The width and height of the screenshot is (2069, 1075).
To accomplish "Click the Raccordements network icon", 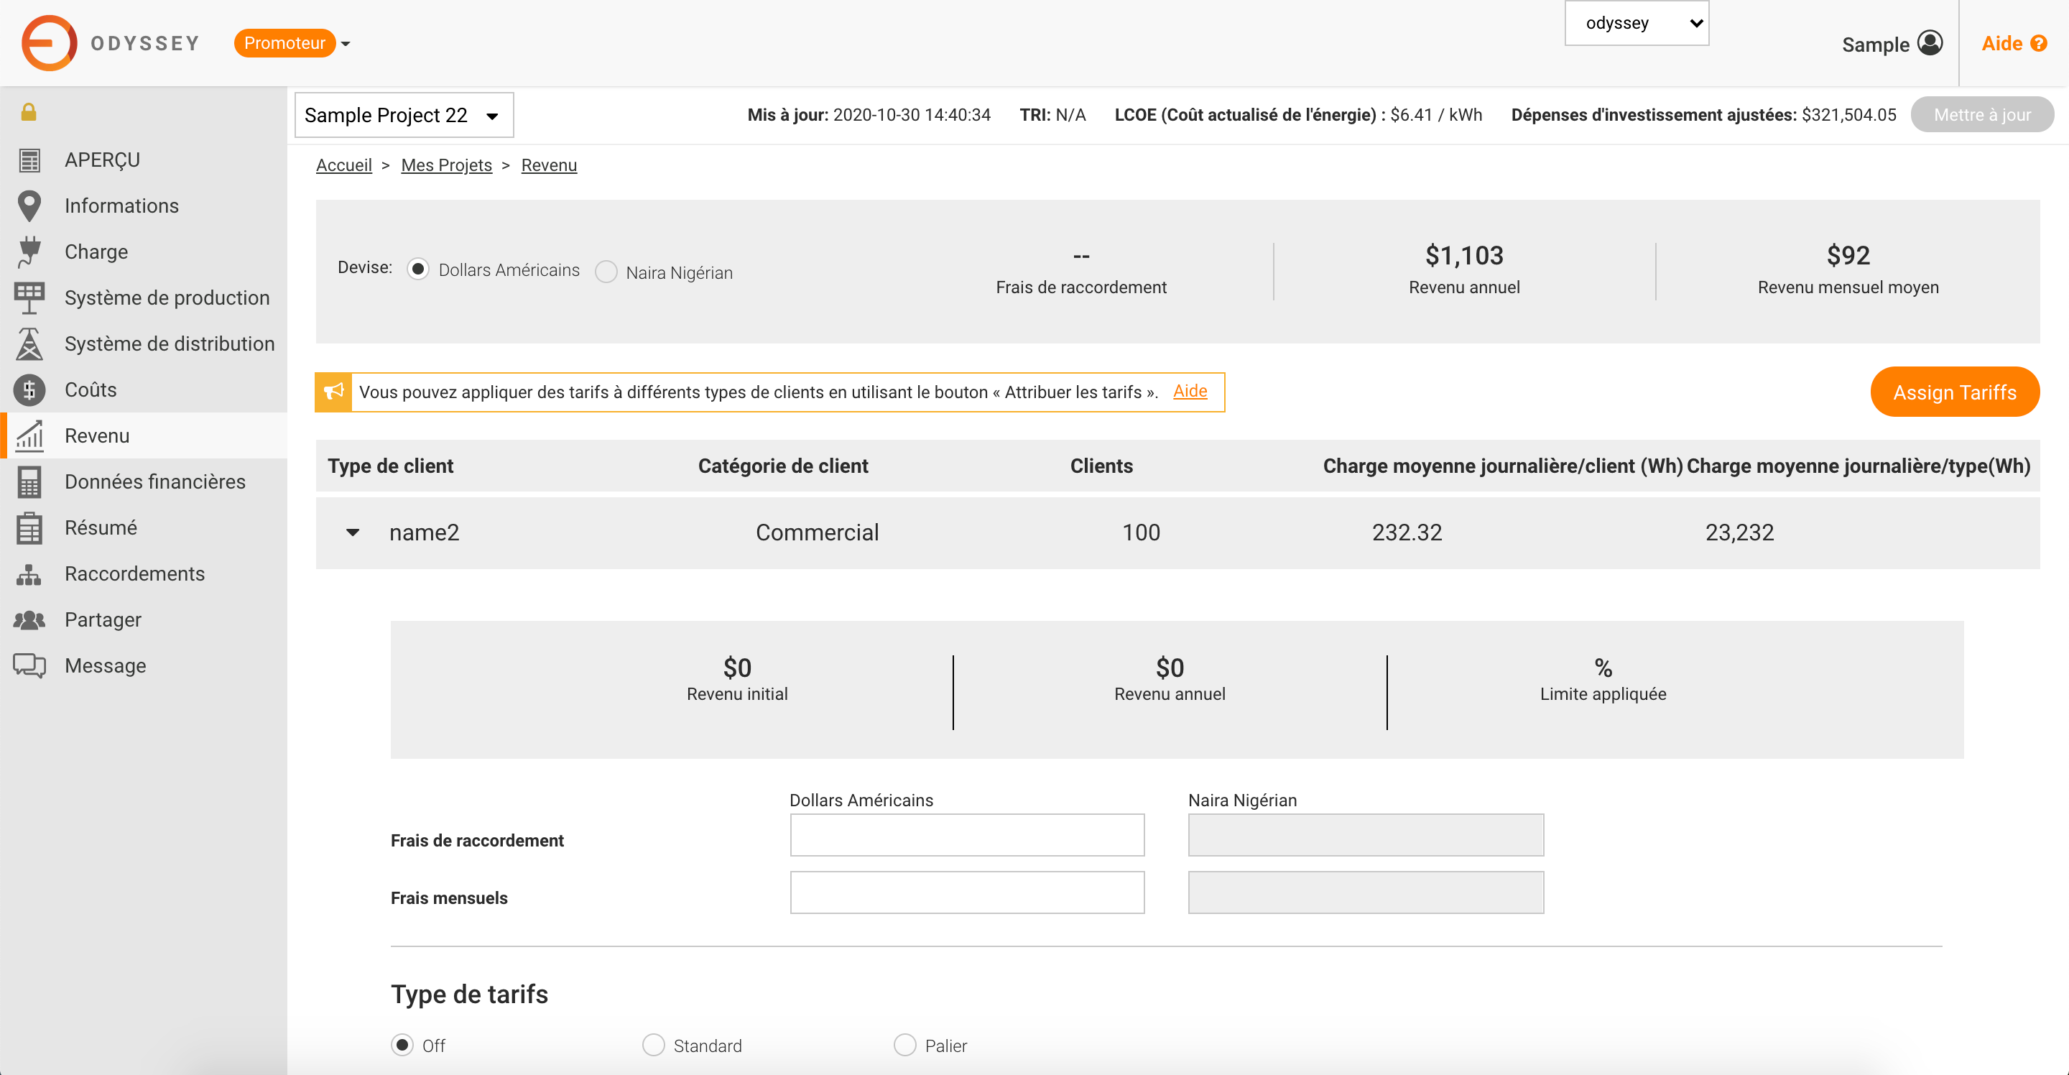I will 29,573.
